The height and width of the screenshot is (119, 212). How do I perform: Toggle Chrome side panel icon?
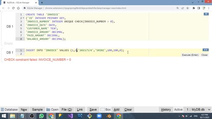[x=199, y=8]
